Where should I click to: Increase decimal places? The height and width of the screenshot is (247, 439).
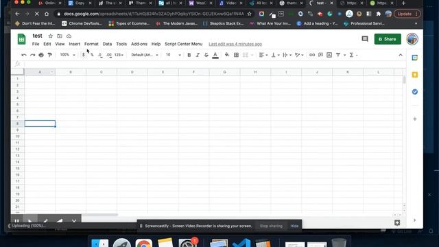[109, 55]
